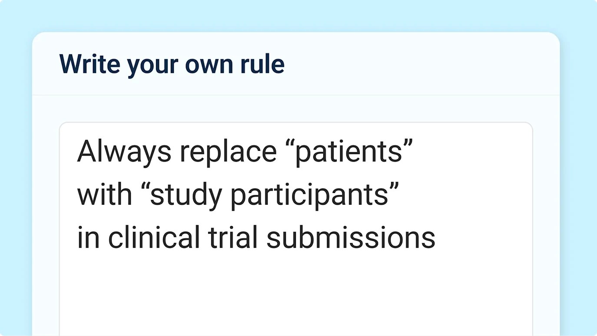Click the "Write your own rule" heading
Image resolution: width=597 pixels, height=336 pixels.
[x=172, y=64]
